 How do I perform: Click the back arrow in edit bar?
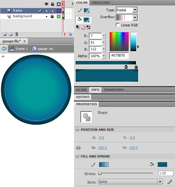[4, 48]
